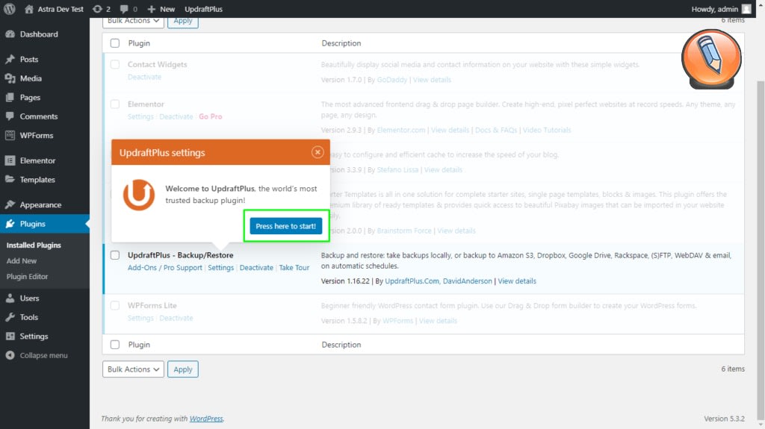The width and height of the screenshot is (765, 429).
Task: Click the Take Tour link
Action: (294, 268)
